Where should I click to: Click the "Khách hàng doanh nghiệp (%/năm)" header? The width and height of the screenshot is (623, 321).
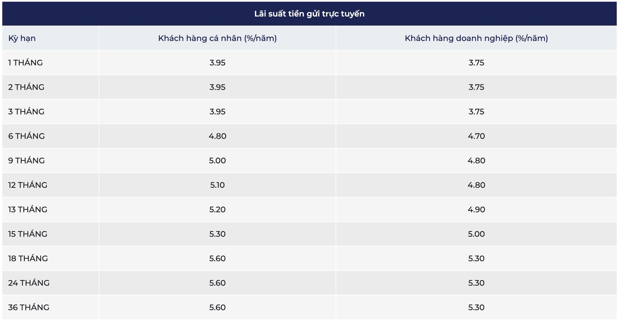point(476,38)
